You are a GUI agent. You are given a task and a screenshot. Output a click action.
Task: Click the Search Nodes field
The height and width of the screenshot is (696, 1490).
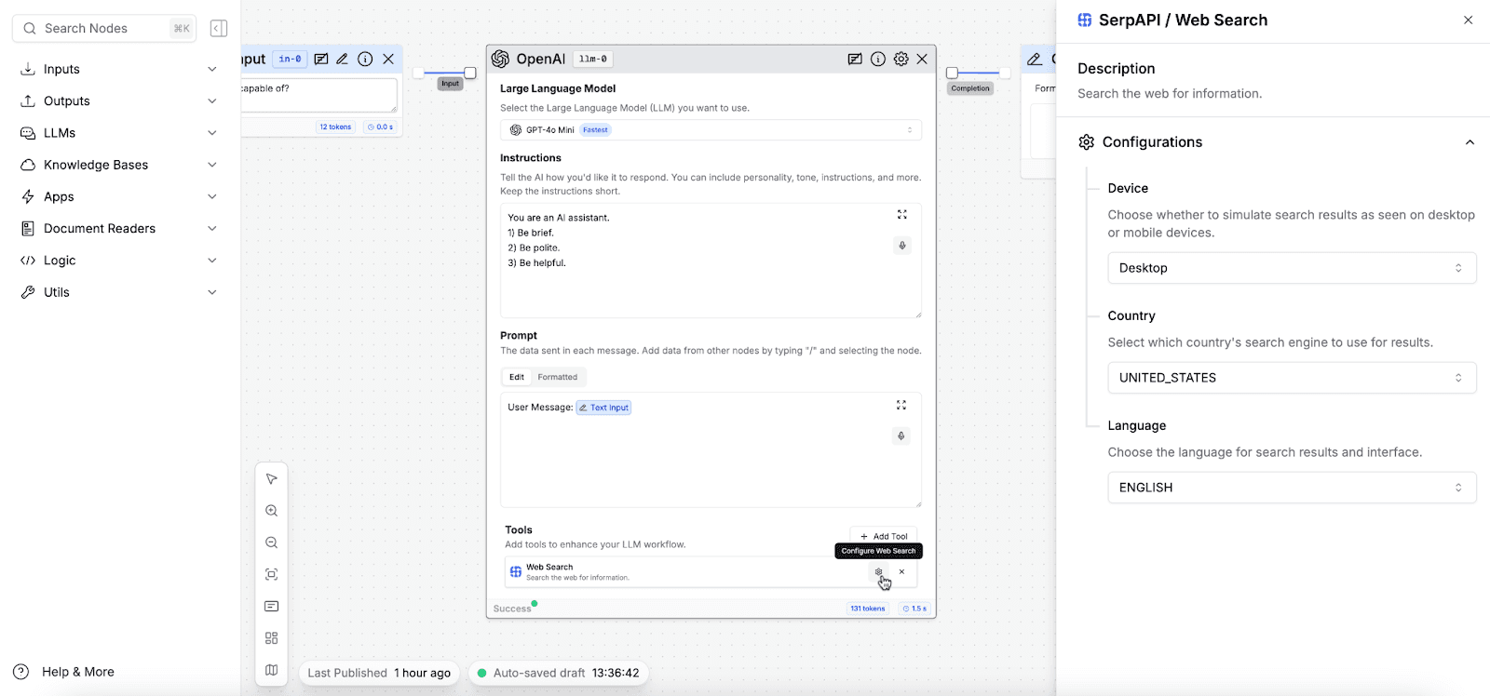104,29
